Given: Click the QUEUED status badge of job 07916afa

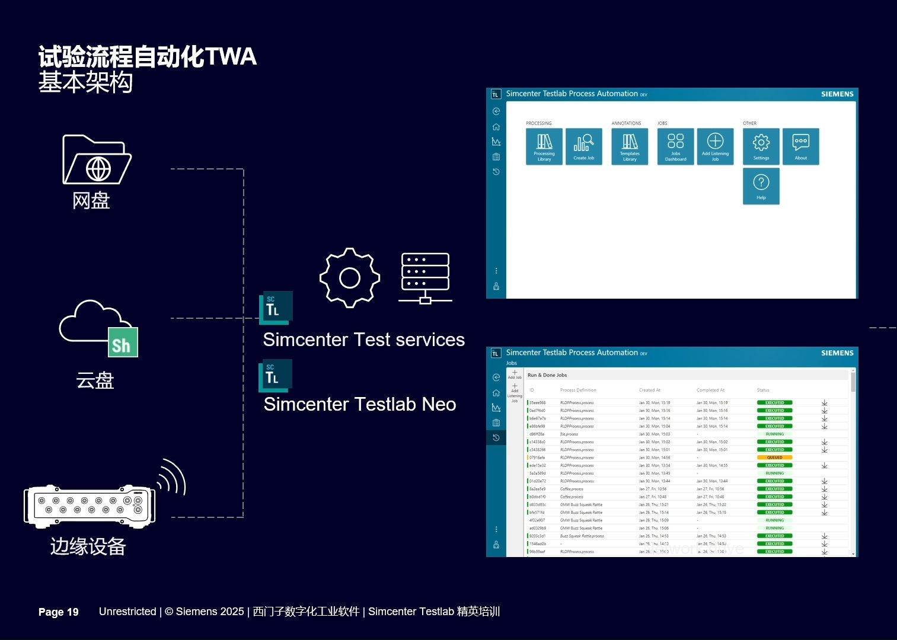Looking at the screenshot, I should coord(774,457).
